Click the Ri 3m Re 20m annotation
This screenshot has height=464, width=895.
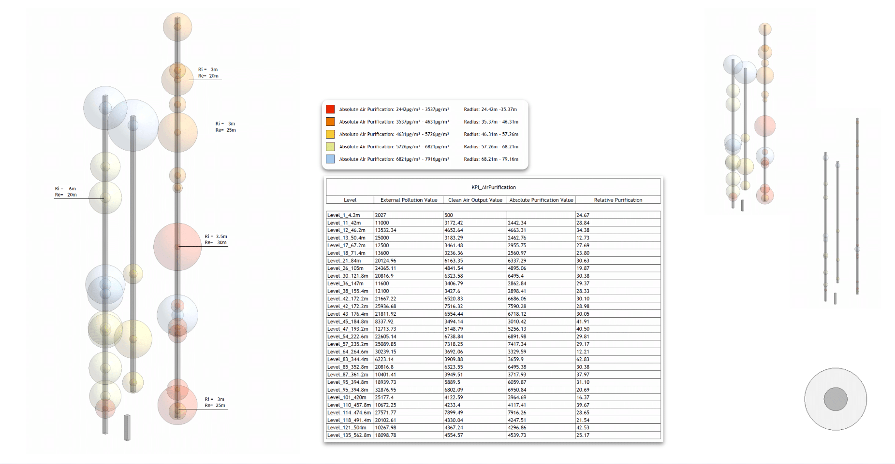(x=208, y=72)
